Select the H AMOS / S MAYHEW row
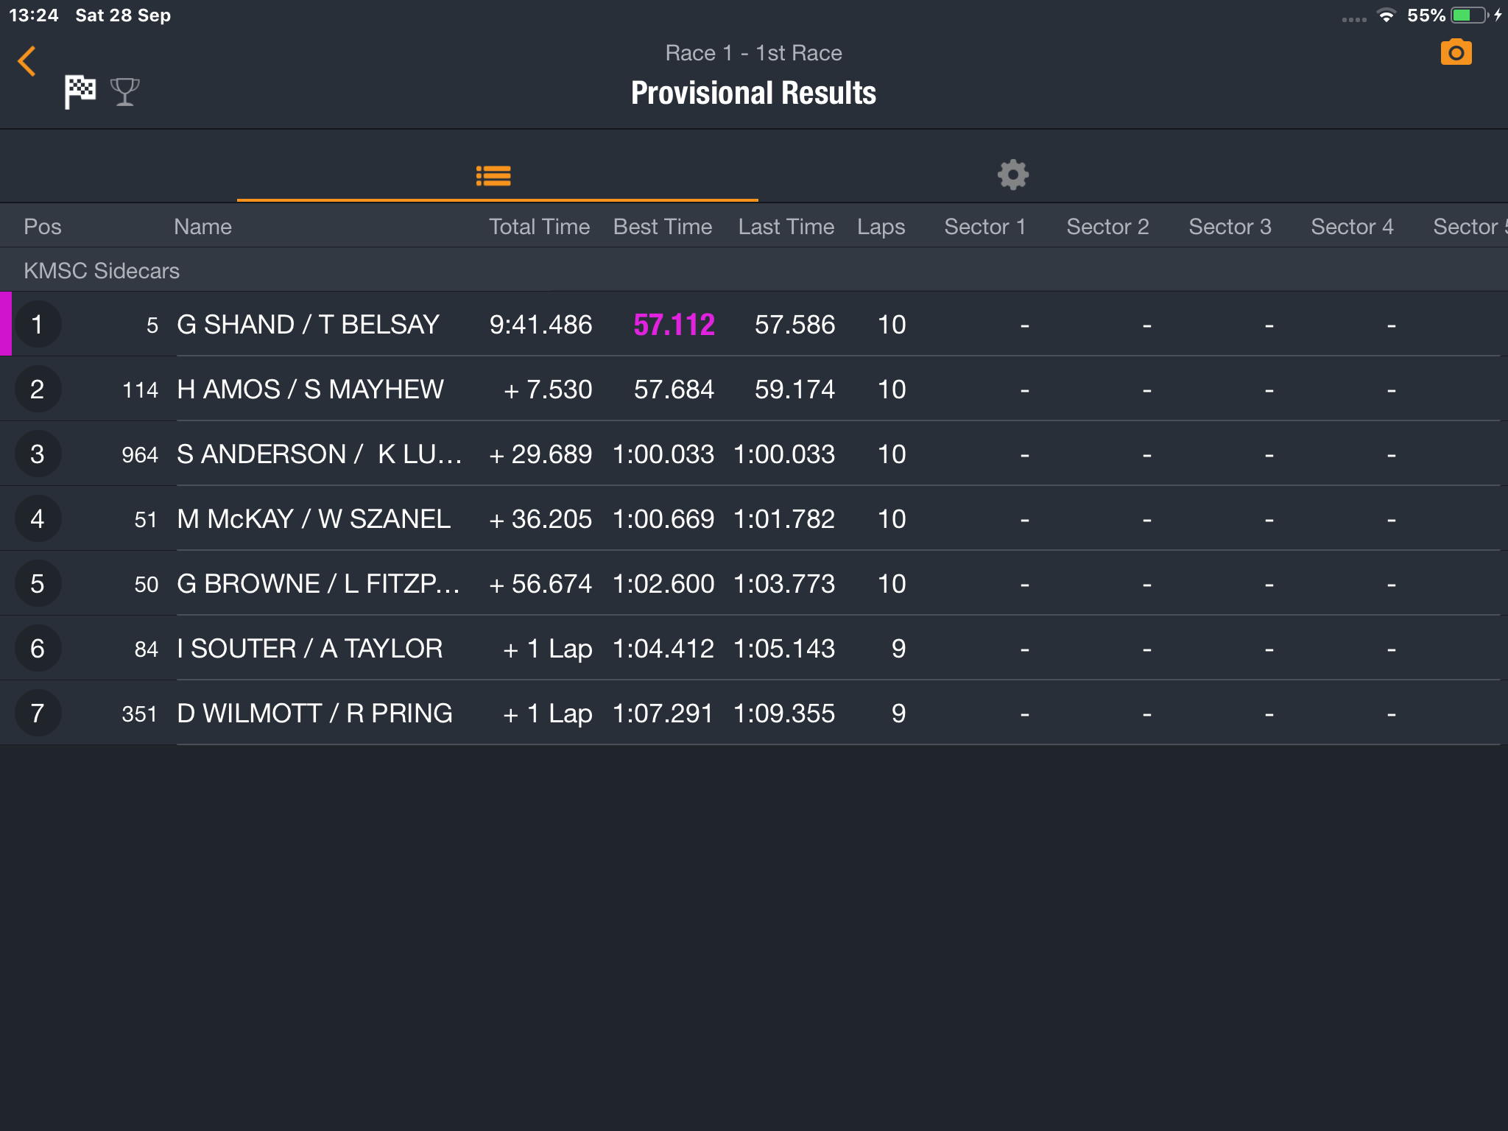Image resolution: width=1508 pixels, height=1131 pixels. (x=754, y=389)
